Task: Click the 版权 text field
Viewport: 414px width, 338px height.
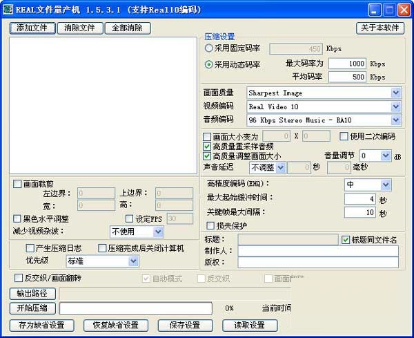Action: (x=318, y=263)
